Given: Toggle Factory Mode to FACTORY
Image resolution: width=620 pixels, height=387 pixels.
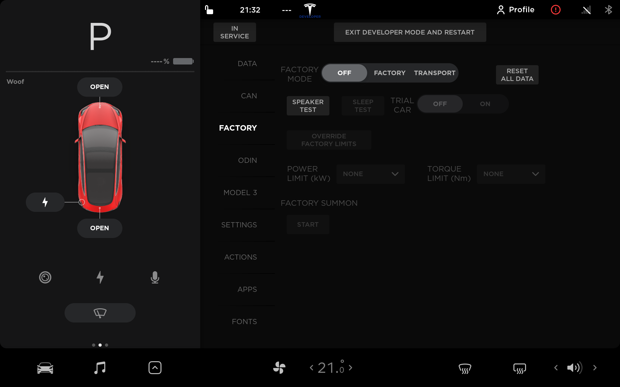Looking at the screenshot, I should (389, 73).
